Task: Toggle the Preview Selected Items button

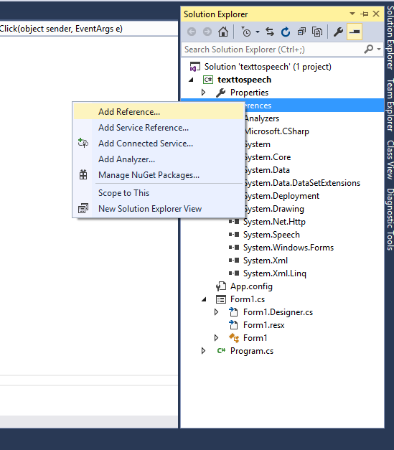Action: point(355,32)
